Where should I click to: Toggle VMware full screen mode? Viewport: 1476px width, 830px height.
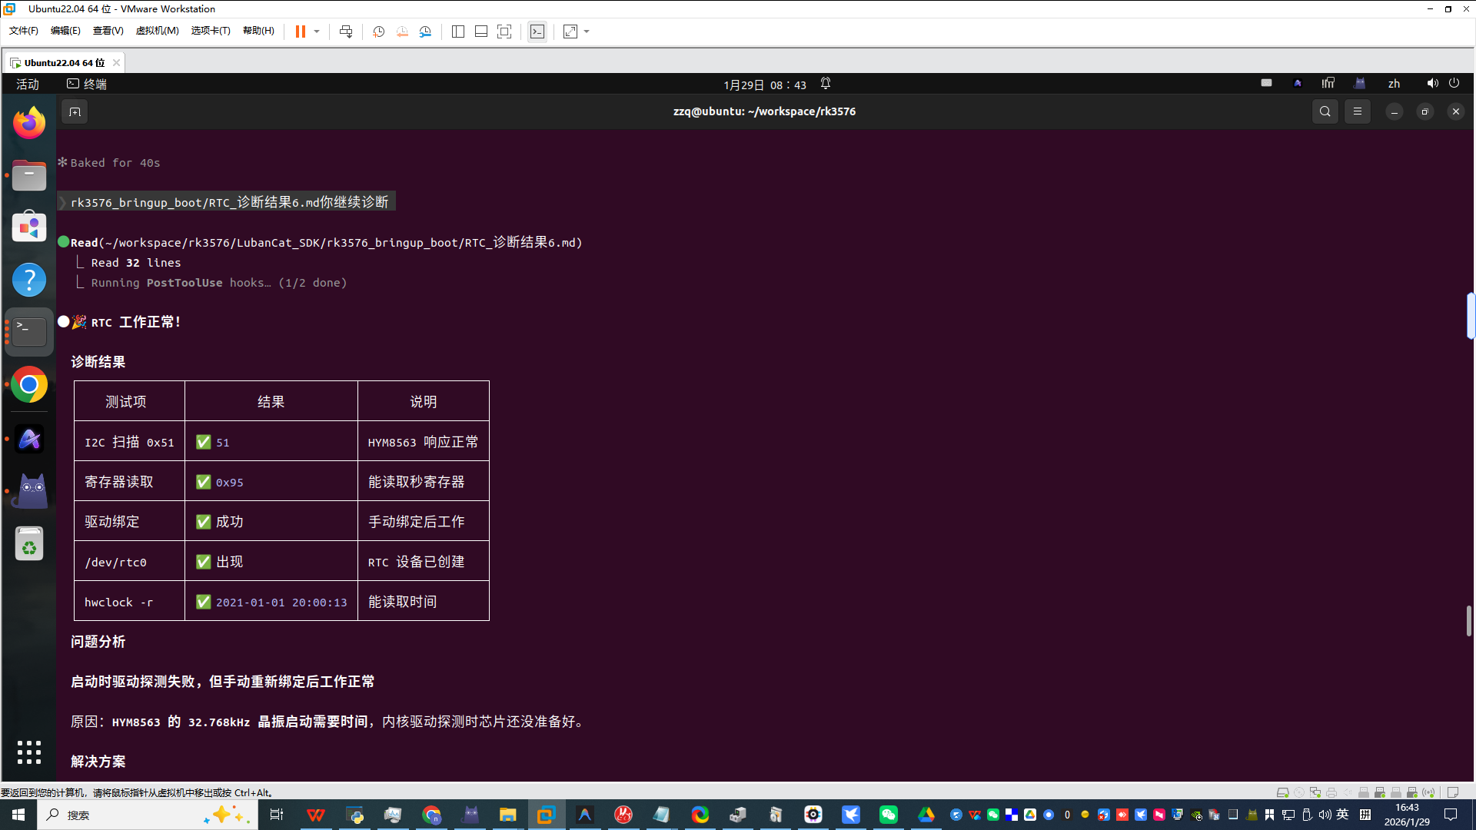pyautogui.click(x=504, y=32)
